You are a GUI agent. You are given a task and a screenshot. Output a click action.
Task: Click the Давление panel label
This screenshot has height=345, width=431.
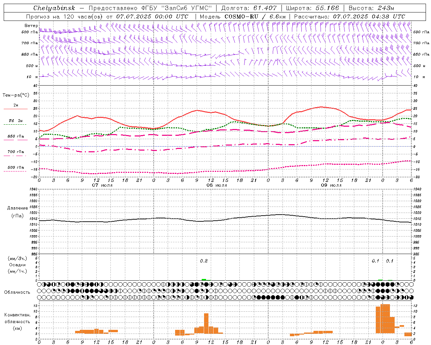18,208
